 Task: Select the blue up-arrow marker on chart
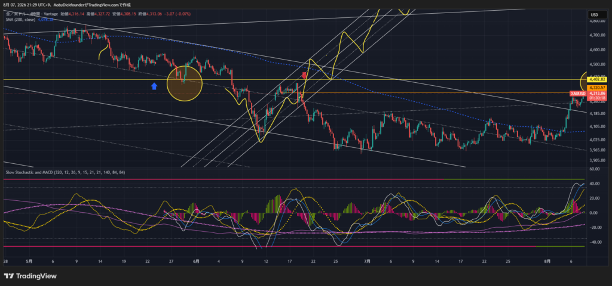click(x=154, y=86)
